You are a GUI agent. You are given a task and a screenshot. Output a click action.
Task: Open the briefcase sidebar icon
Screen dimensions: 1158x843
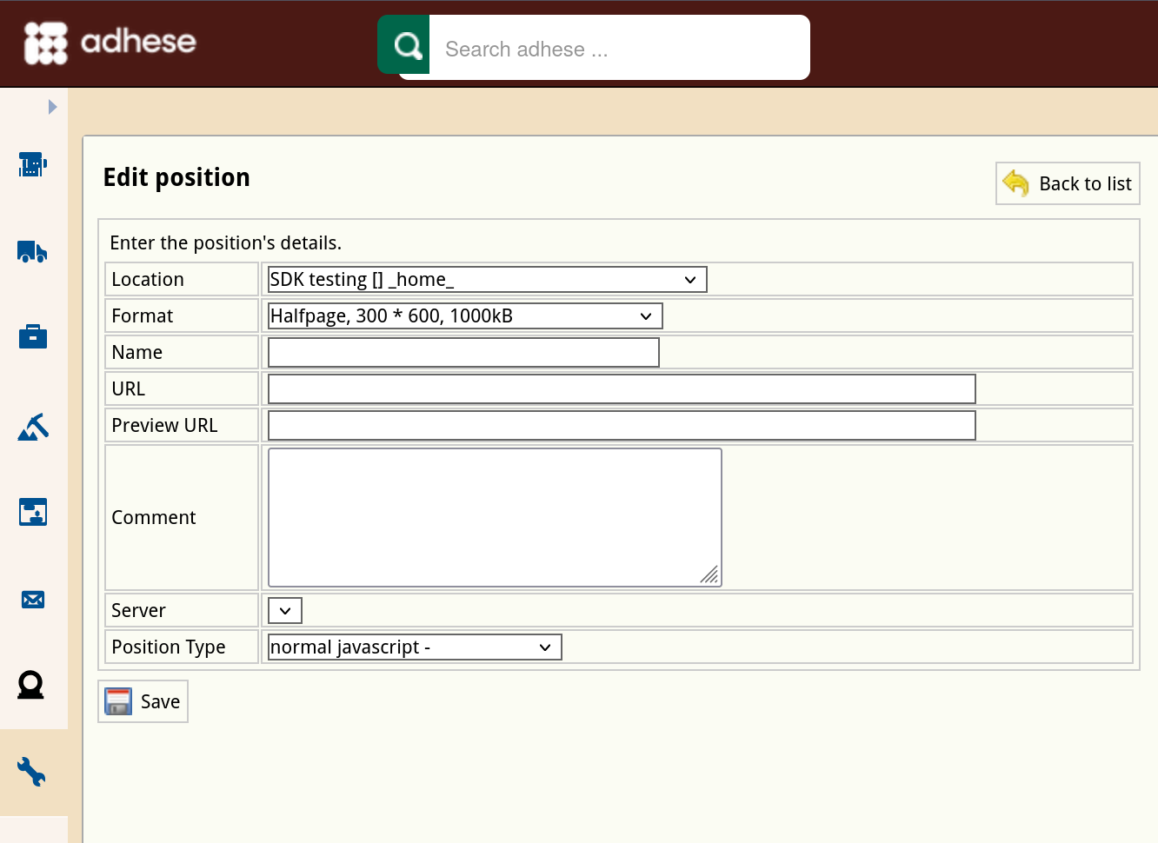32,336
